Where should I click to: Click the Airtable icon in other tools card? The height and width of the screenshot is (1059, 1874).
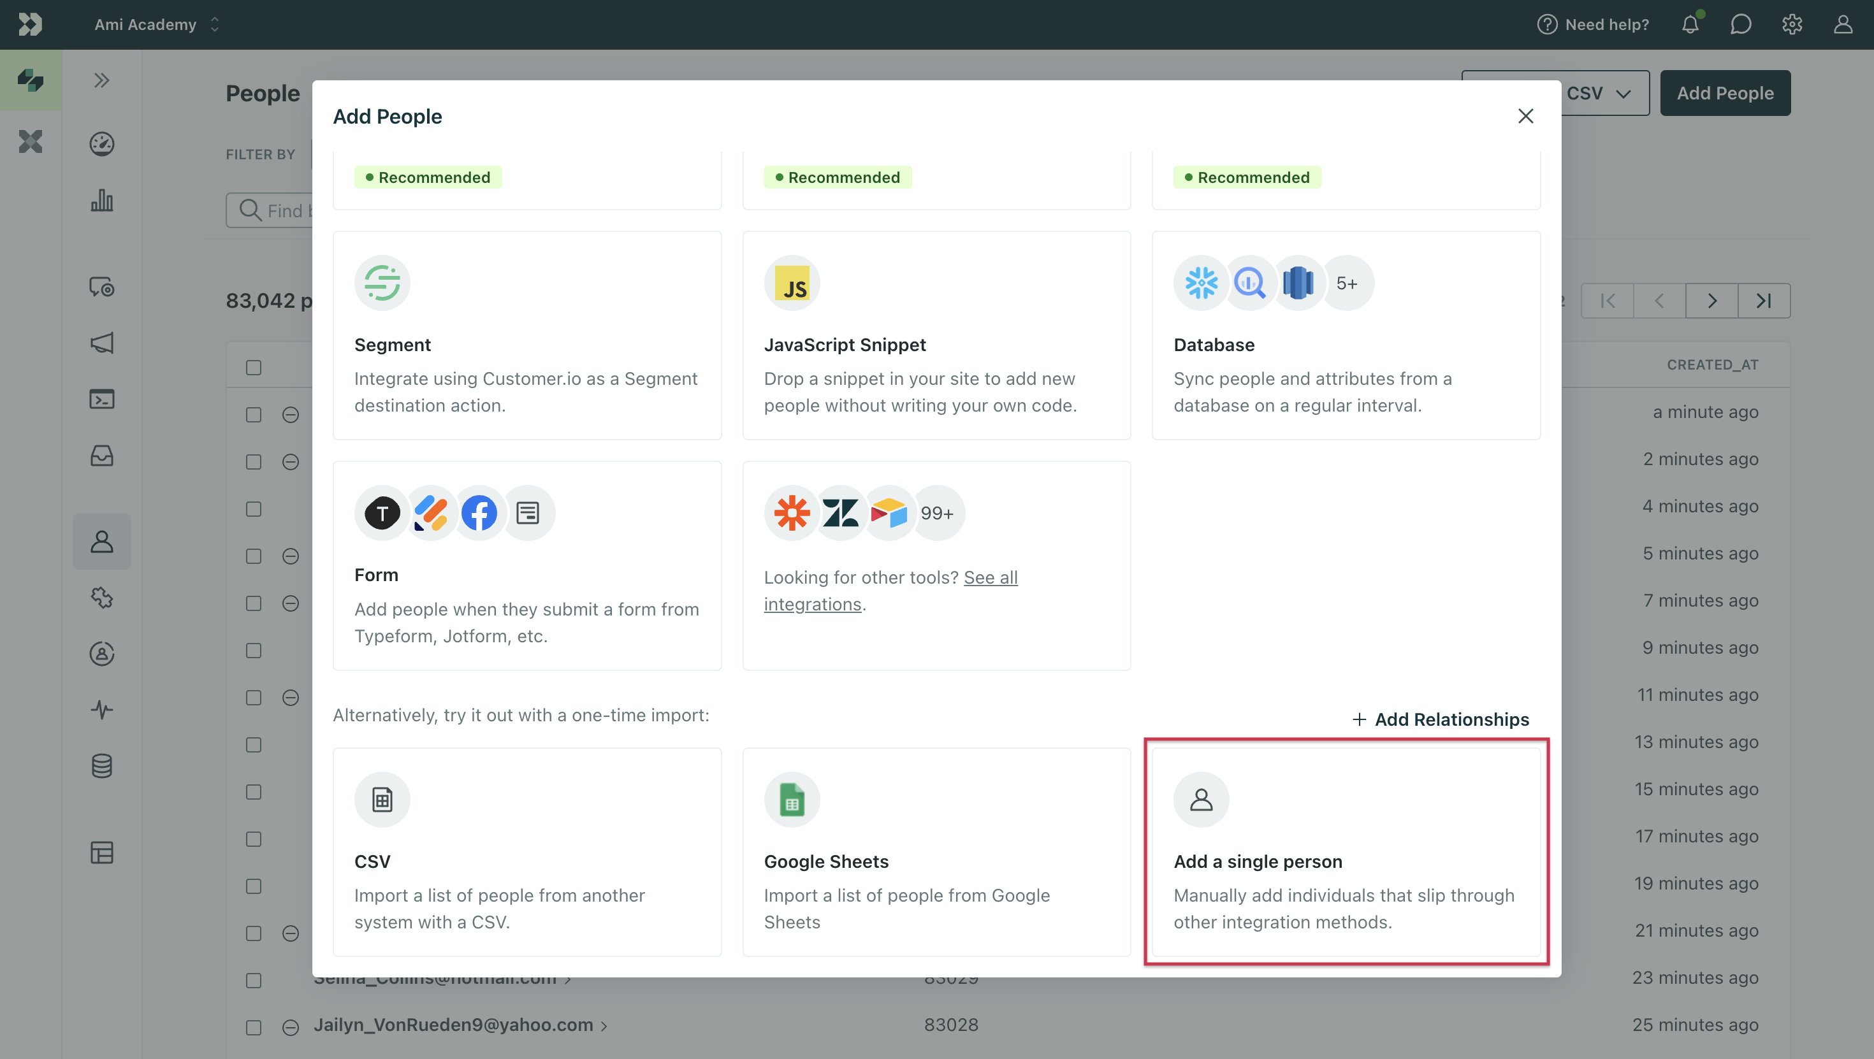[x=889, y=514]
